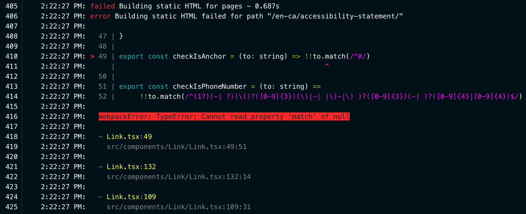Click the src/components/Link/Link.tsx:132:14 path
Image resolution: width=526 pixels, height=214 pixels.
tap(179, 177)
